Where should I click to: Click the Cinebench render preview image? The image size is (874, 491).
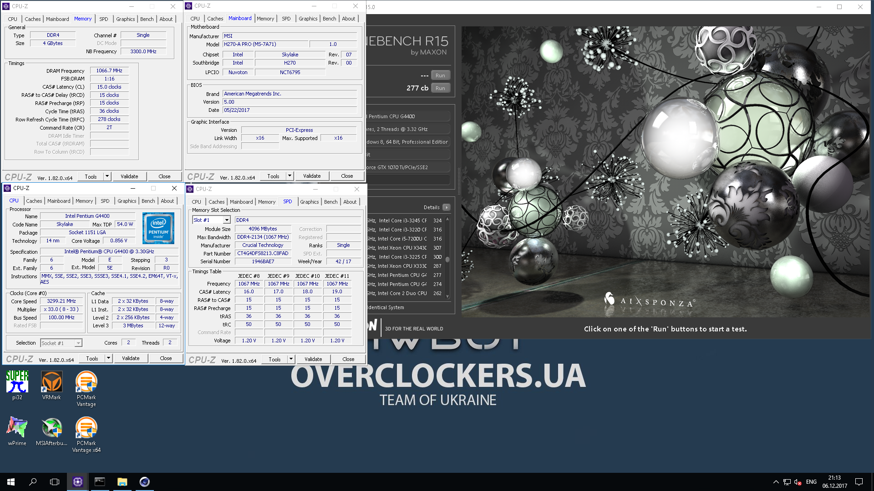click(666, 171)
